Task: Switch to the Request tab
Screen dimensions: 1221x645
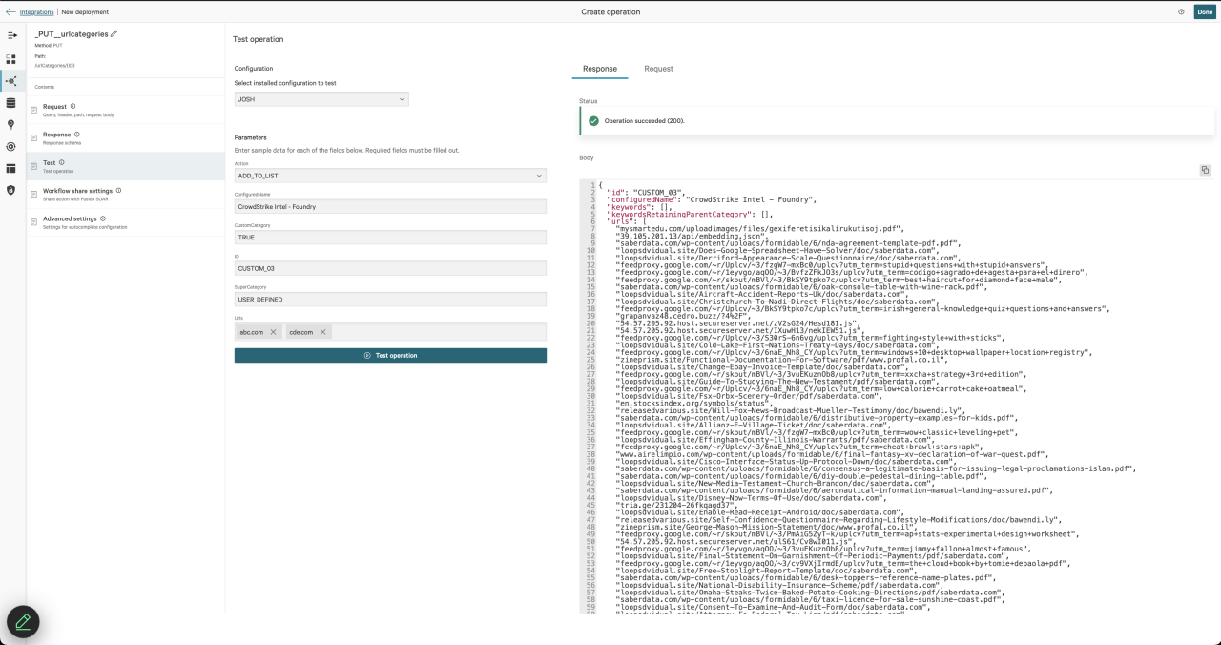Action: click(x=658, y=69)
